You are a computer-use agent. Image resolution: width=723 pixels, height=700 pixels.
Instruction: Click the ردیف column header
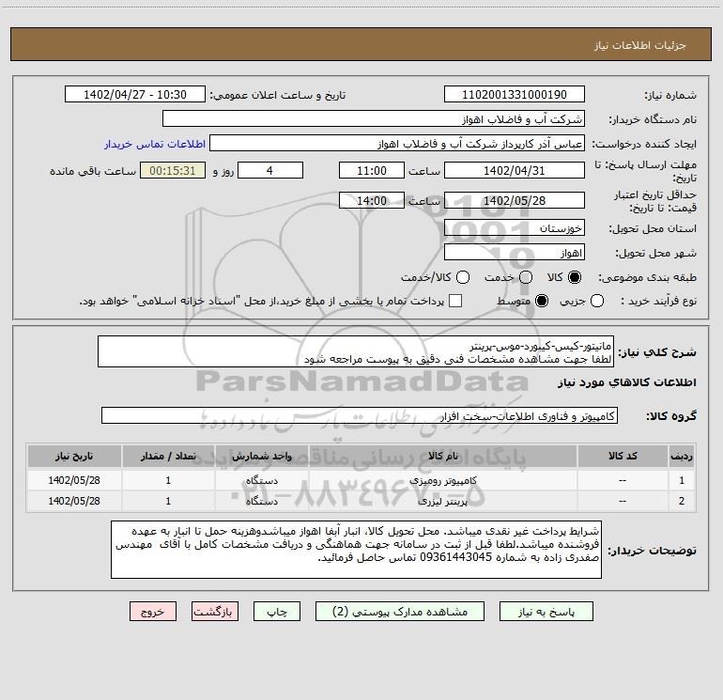point(682,456)
